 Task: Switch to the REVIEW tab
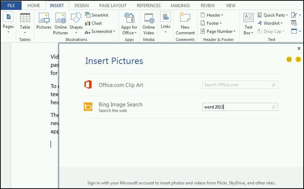(x=208, y=6)
